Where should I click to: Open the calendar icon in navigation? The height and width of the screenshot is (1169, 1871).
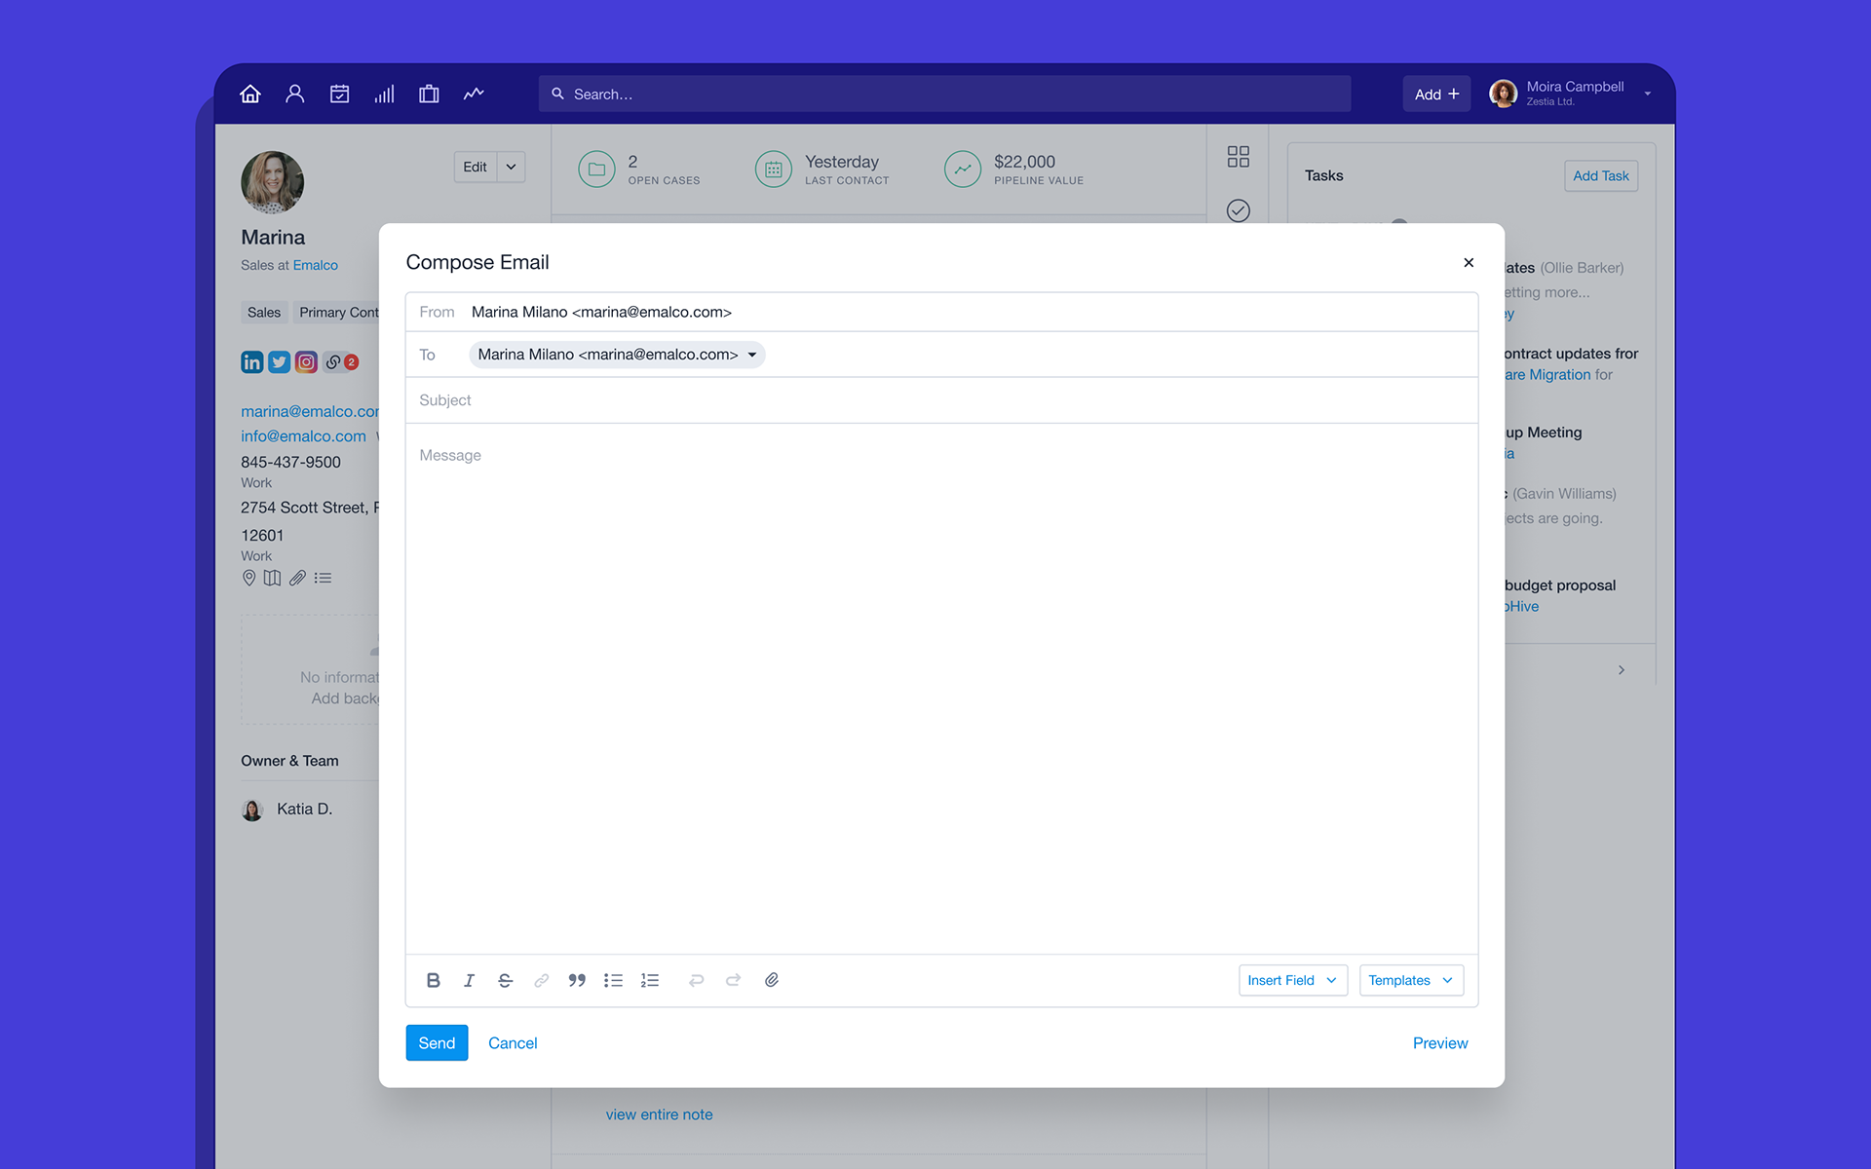coord(339,94)
